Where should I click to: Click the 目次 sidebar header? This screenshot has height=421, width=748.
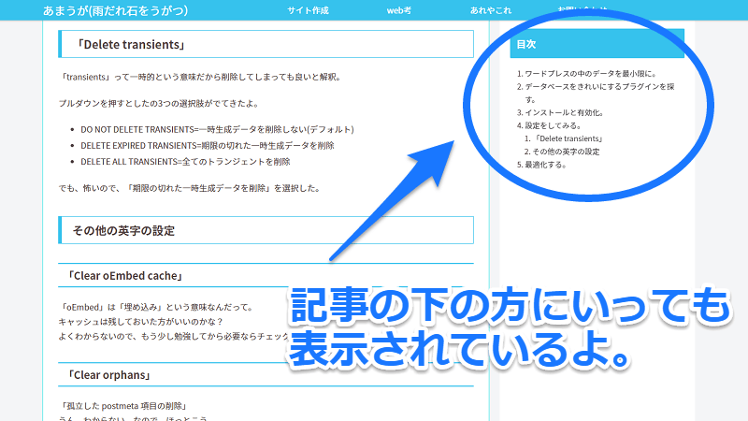coord(526,44)
